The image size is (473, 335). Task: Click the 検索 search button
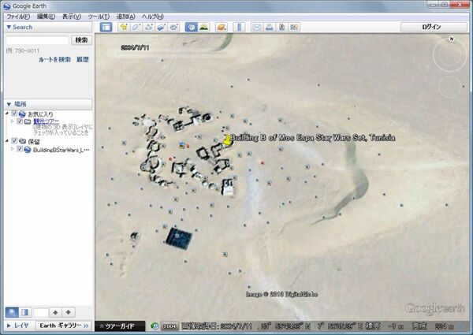[81, 40]
